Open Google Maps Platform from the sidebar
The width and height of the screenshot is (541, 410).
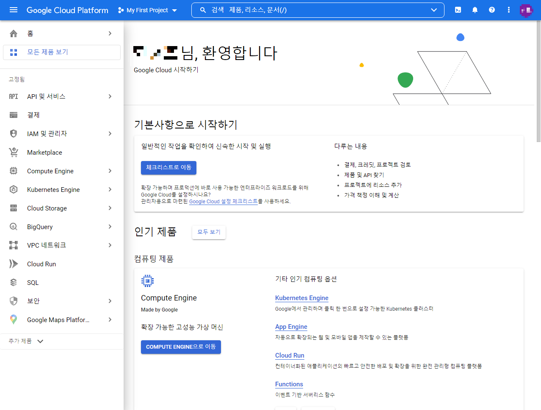coord(13,320)
